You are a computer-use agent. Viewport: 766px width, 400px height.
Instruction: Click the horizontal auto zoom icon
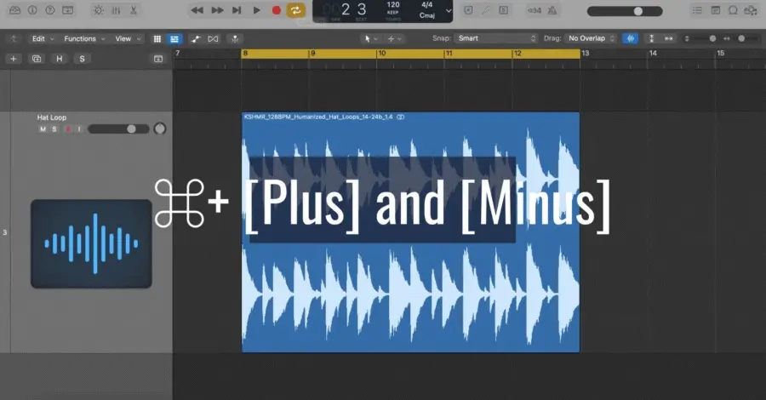pos(669,38)
